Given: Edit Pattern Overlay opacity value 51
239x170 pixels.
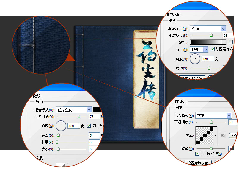Looking at the screenshot, I should tap(232, 122).
